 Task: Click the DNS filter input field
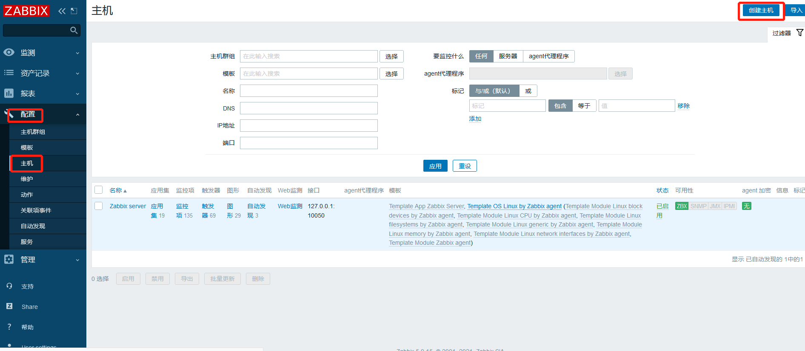tap(309, 108)
